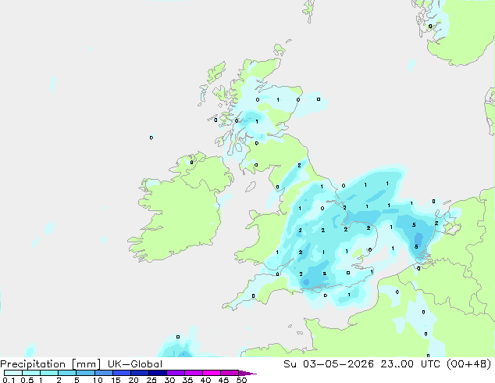Click the '0.1' legend scale label
This screenshot has height=383, width=495.
(9, 380)
